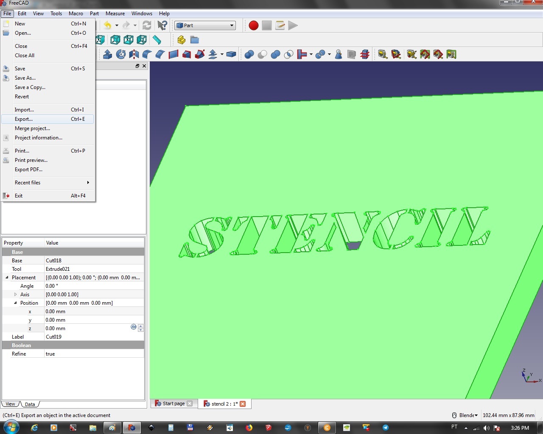Close the stencil 2 document tab

pyautogui.click(x=243, y=404)
